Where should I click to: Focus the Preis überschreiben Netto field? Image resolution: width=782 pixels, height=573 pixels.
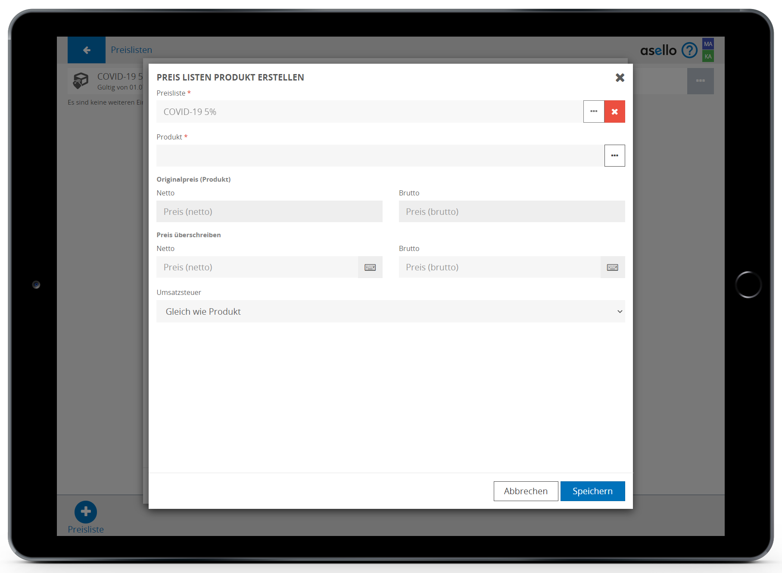tap(257, 267)
